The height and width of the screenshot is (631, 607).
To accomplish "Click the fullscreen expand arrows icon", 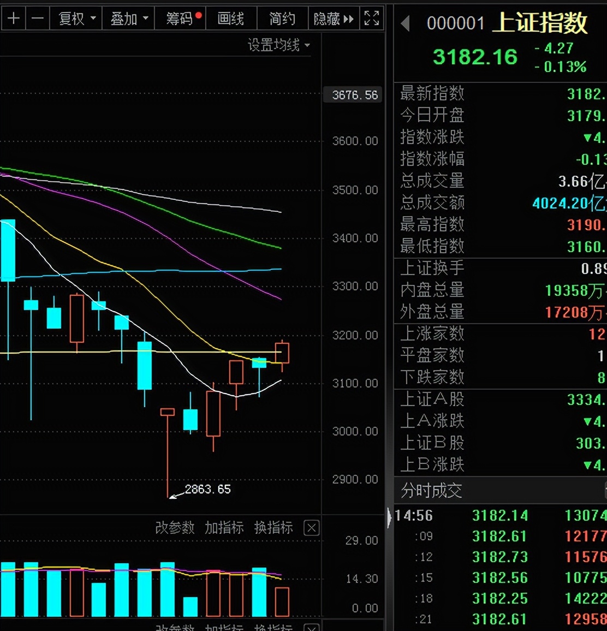I will 371,19.
